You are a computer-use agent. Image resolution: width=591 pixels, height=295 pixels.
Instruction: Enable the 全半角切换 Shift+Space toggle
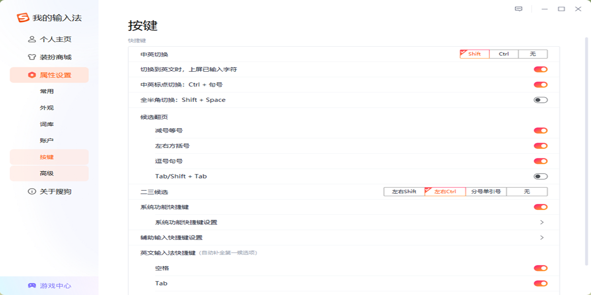point(540,99)
